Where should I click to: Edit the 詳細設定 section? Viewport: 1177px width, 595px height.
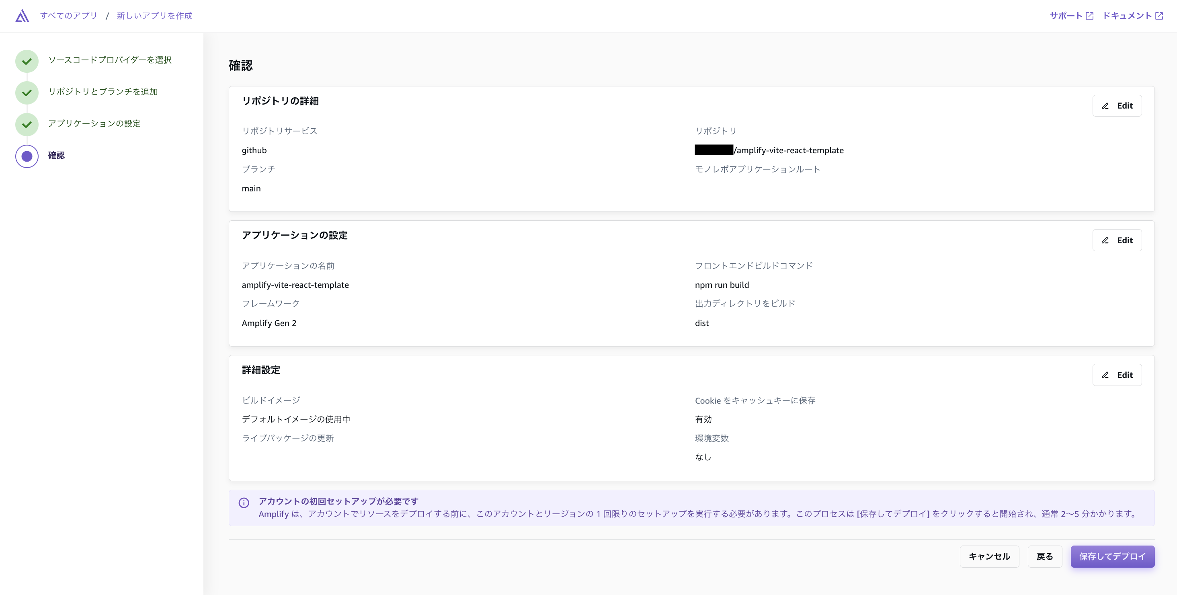(1116, 375)
